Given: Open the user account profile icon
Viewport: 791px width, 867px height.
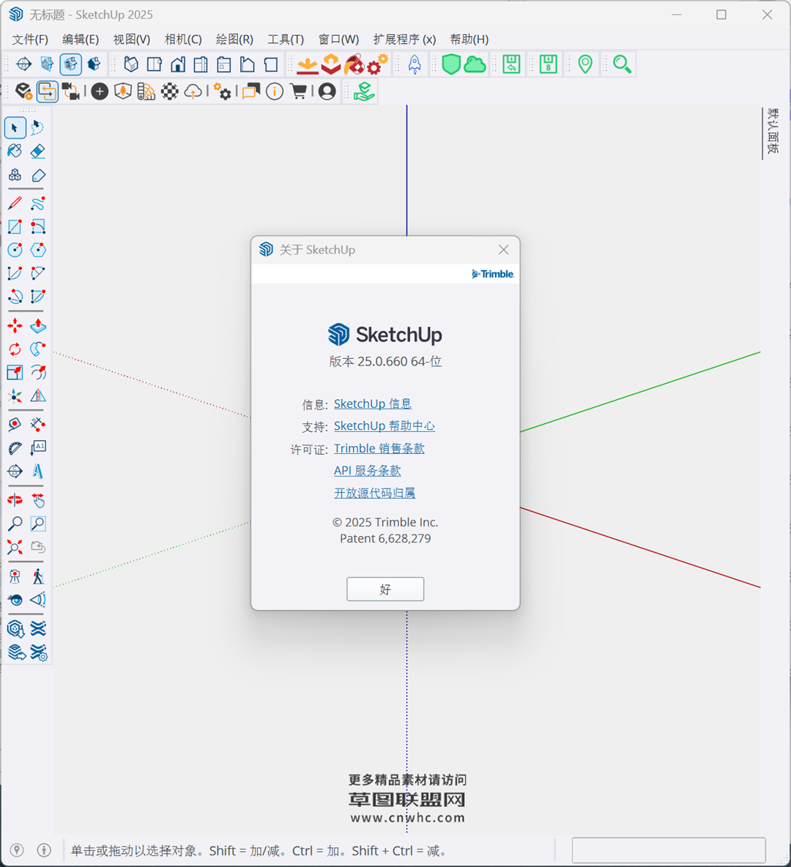Looking at the screenshot, I should 327,92.
